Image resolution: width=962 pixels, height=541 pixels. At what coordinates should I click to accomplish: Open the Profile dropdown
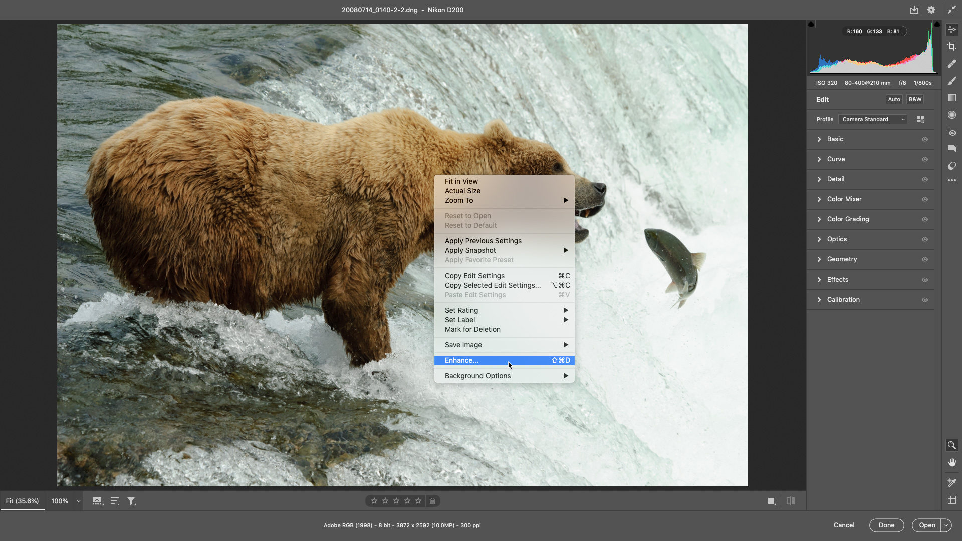coord(872,119)
